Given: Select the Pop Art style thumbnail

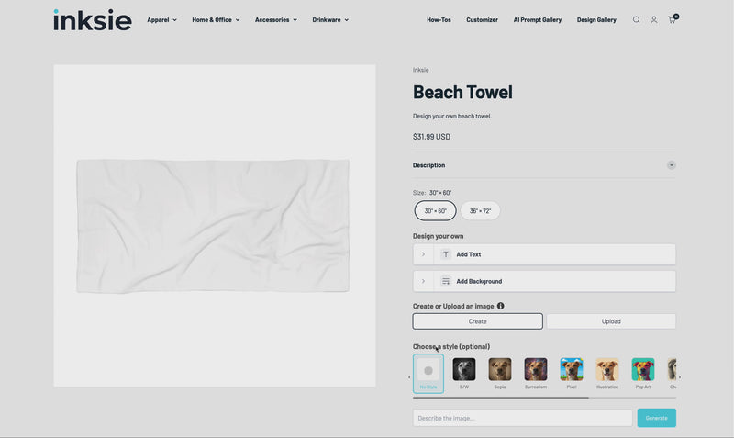Looking at the screenshot, I should point(643,369).
